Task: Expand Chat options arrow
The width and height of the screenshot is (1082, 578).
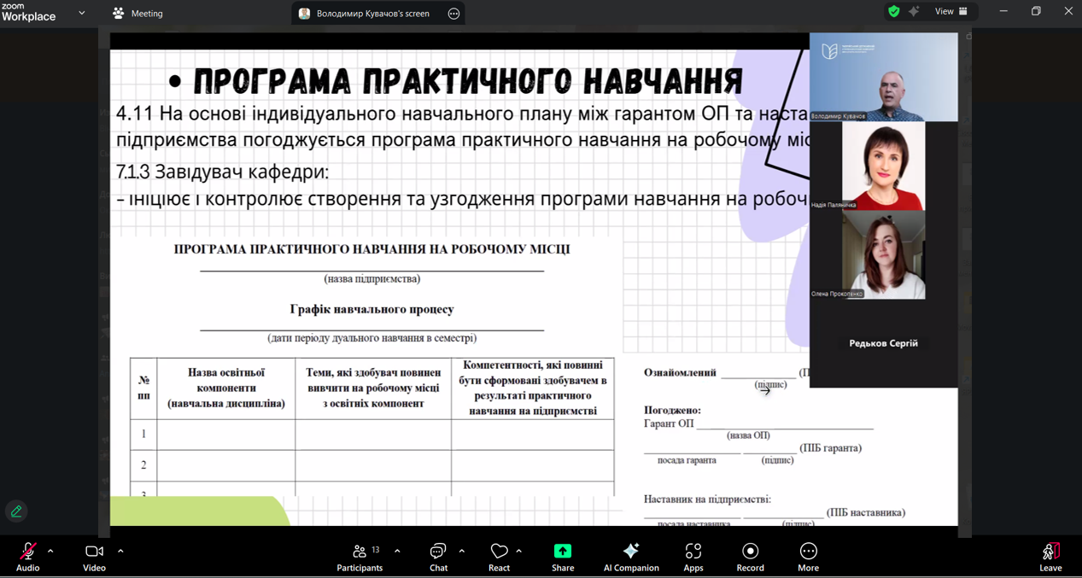Action: pyautogui.click(x=462, y=552)
